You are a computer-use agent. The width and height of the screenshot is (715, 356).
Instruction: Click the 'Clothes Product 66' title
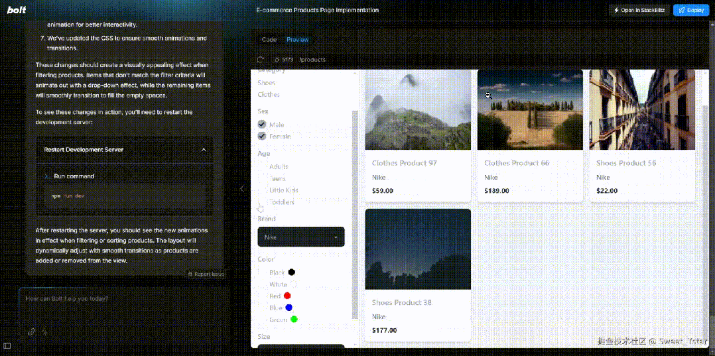517,163
